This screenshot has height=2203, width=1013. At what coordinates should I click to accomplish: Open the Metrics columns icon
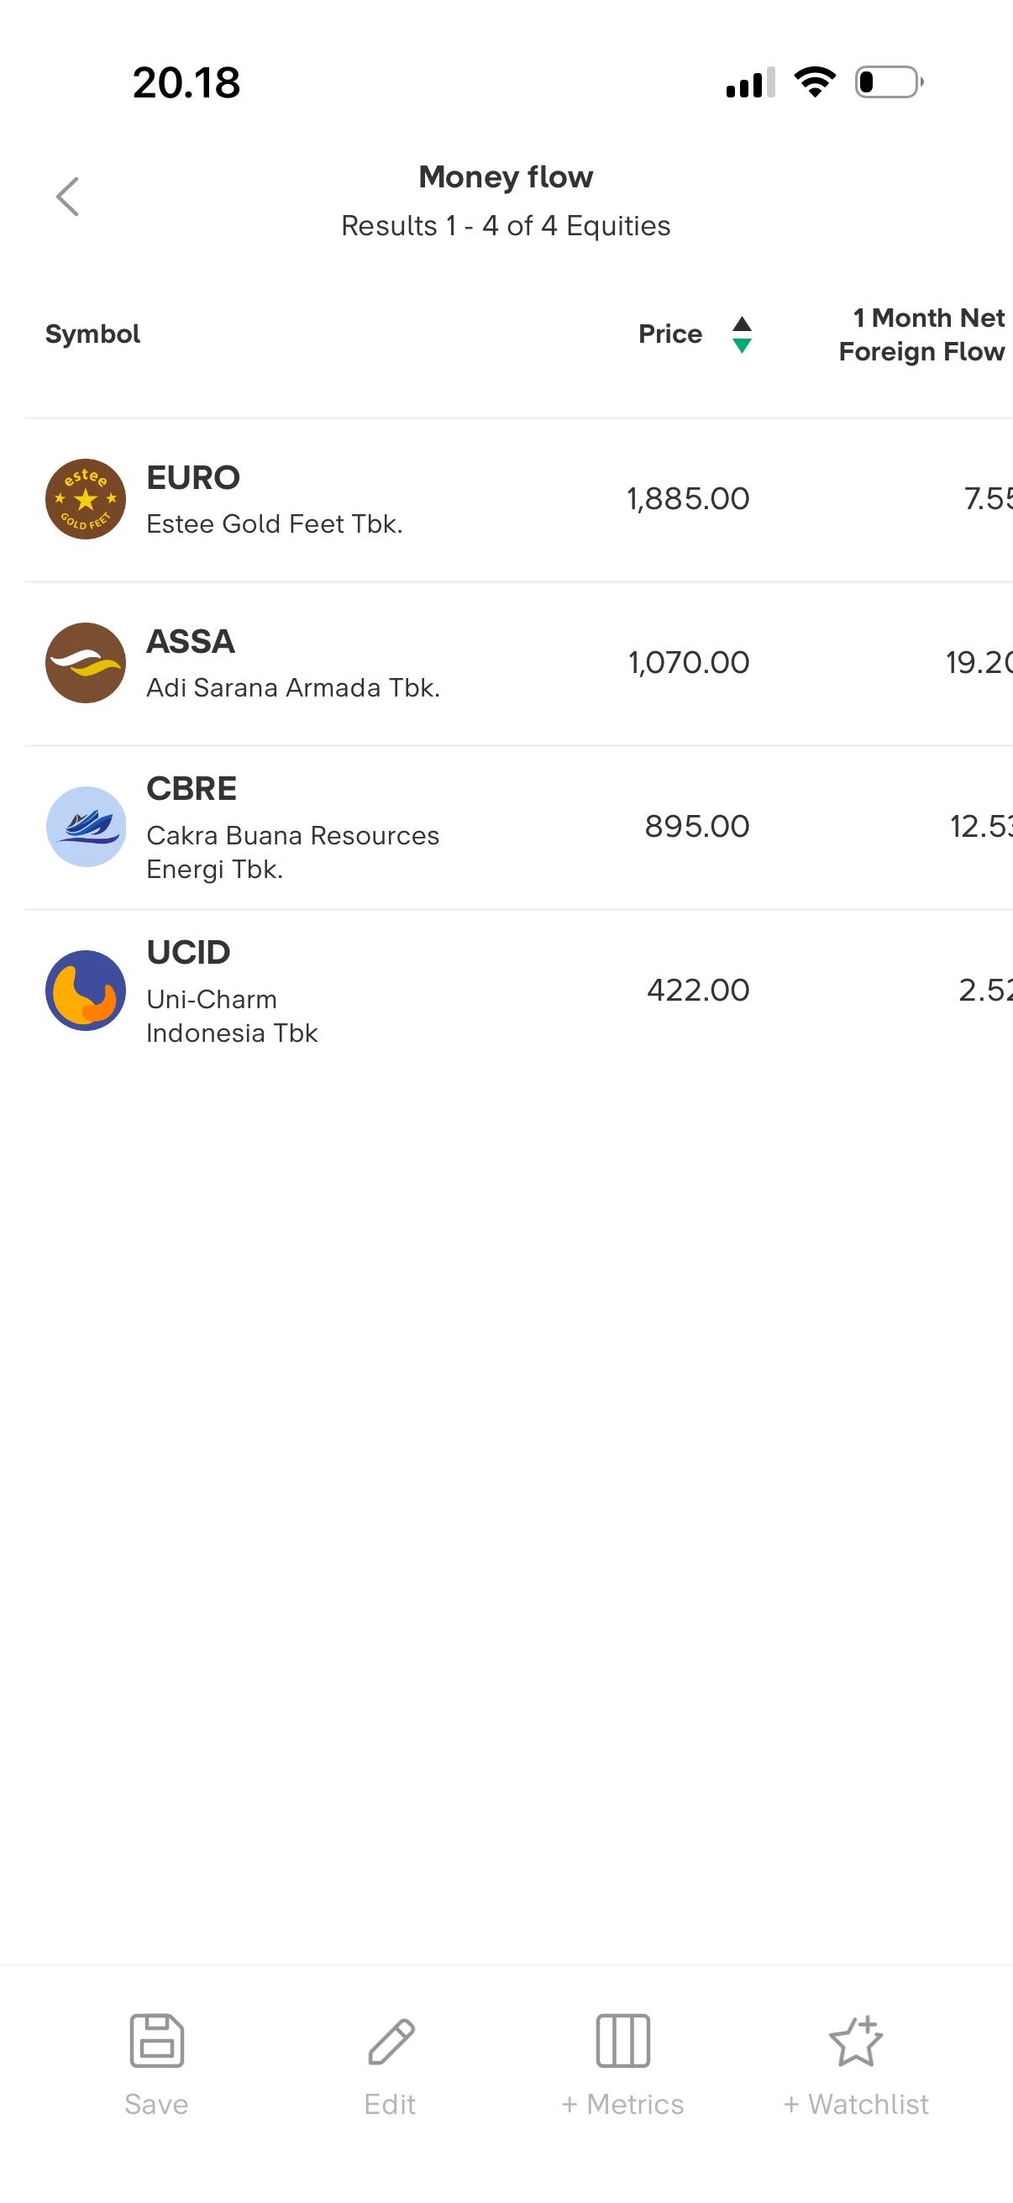622,2041
